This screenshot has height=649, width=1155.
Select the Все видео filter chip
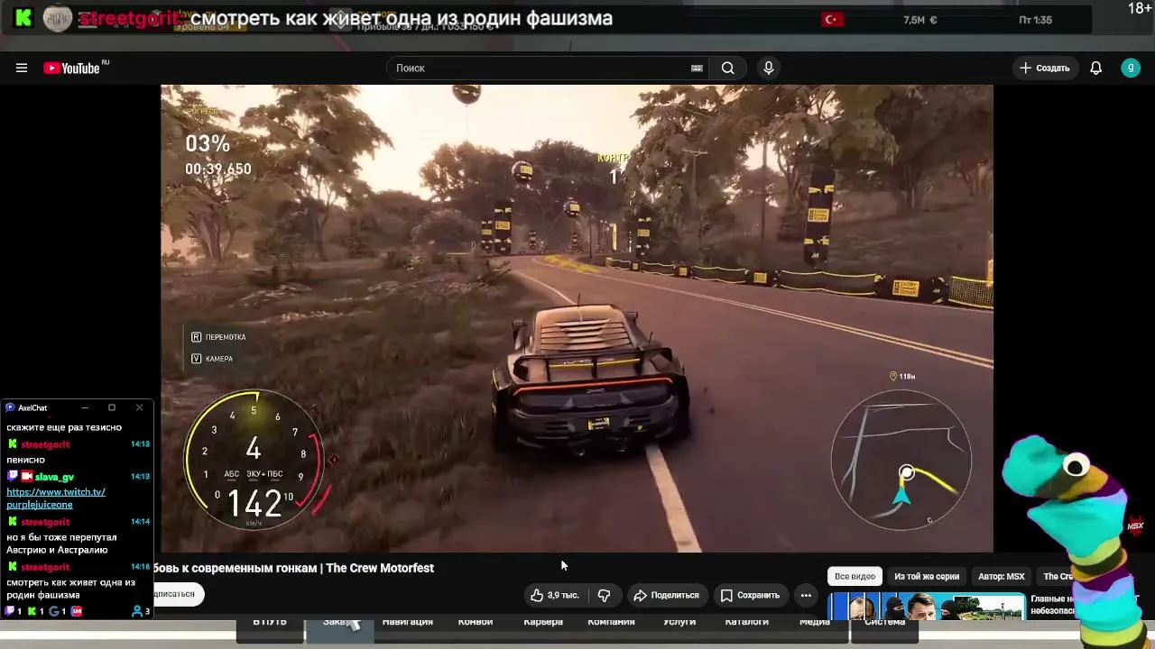[x=855, y=576]
